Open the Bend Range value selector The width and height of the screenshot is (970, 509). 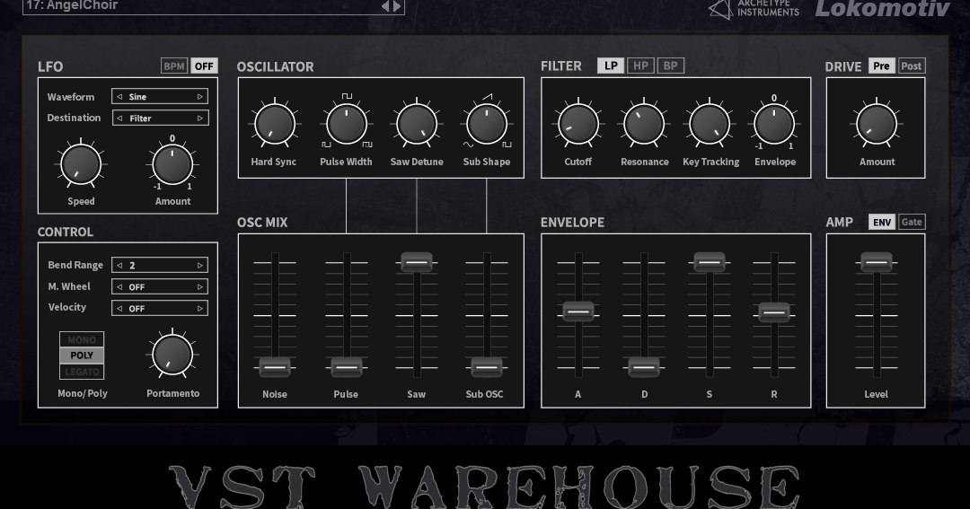click(x=160, y=266)
